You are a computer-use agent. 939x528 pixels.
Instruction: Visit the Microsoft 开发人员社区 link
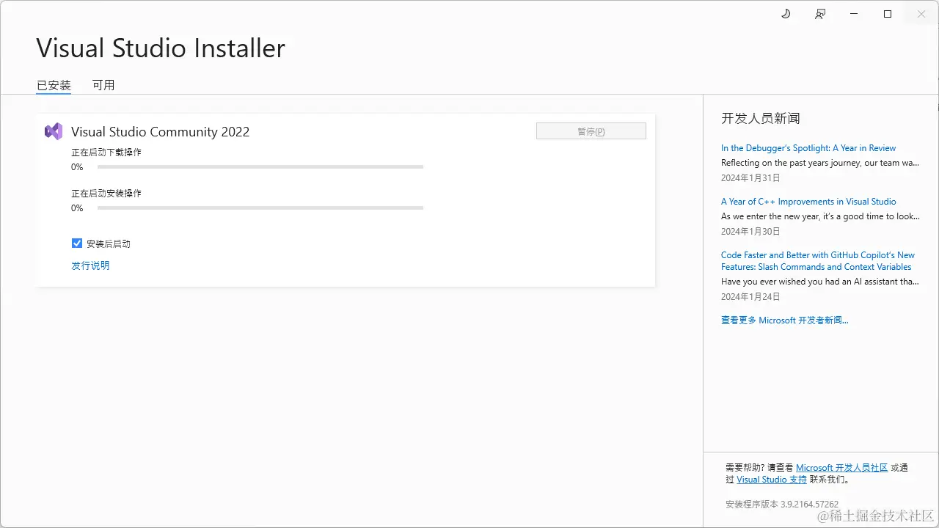point(841,468)
